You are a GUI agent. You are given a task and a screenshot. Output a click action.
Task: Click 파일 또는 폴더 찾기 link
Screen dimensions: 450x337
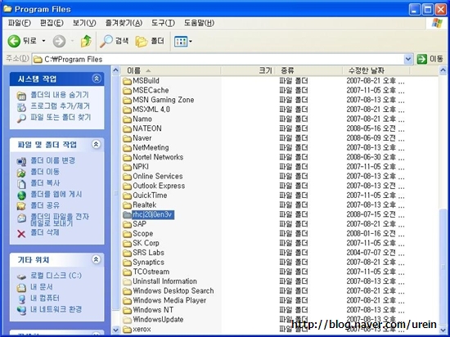[x=61, y=117]
